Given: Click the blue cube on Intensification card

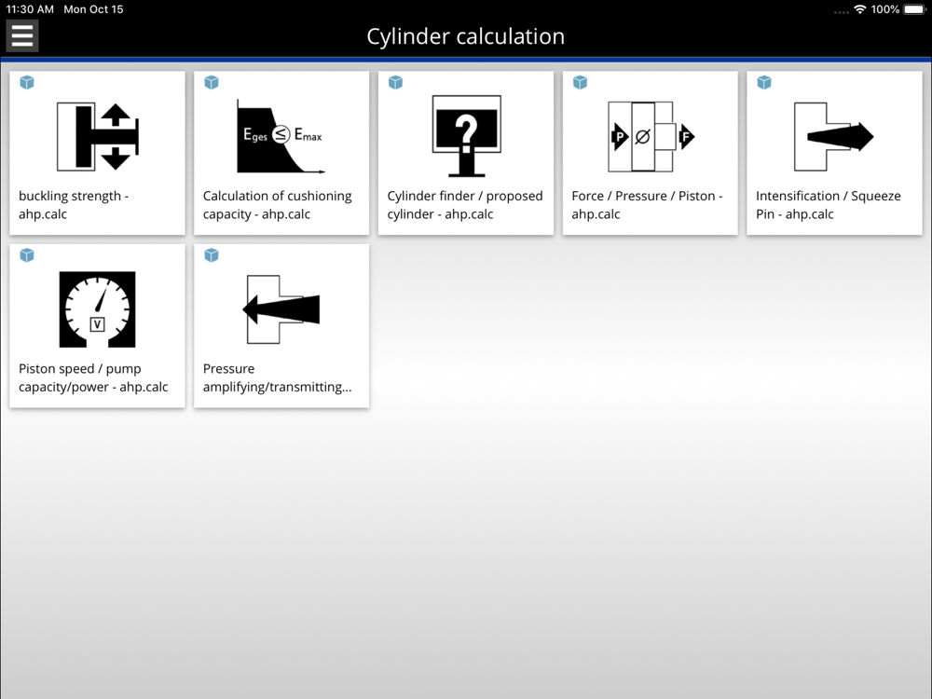Looking at the screenshot, I should point(764,82).
